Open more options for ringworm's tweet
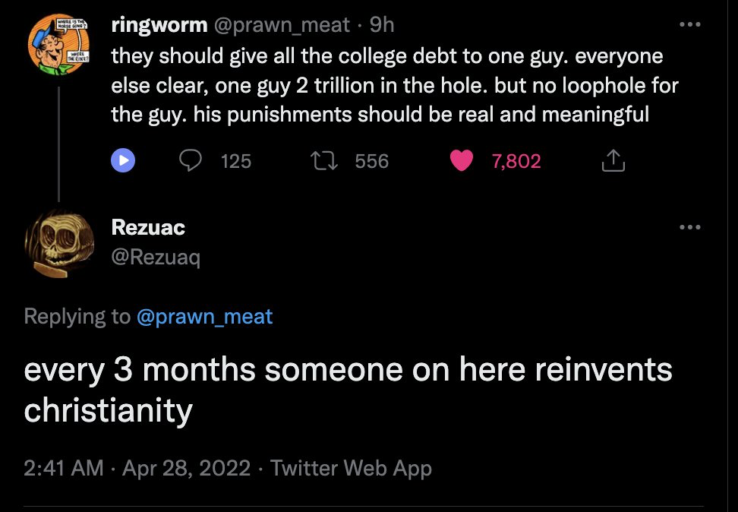 (x=689, y=25)
